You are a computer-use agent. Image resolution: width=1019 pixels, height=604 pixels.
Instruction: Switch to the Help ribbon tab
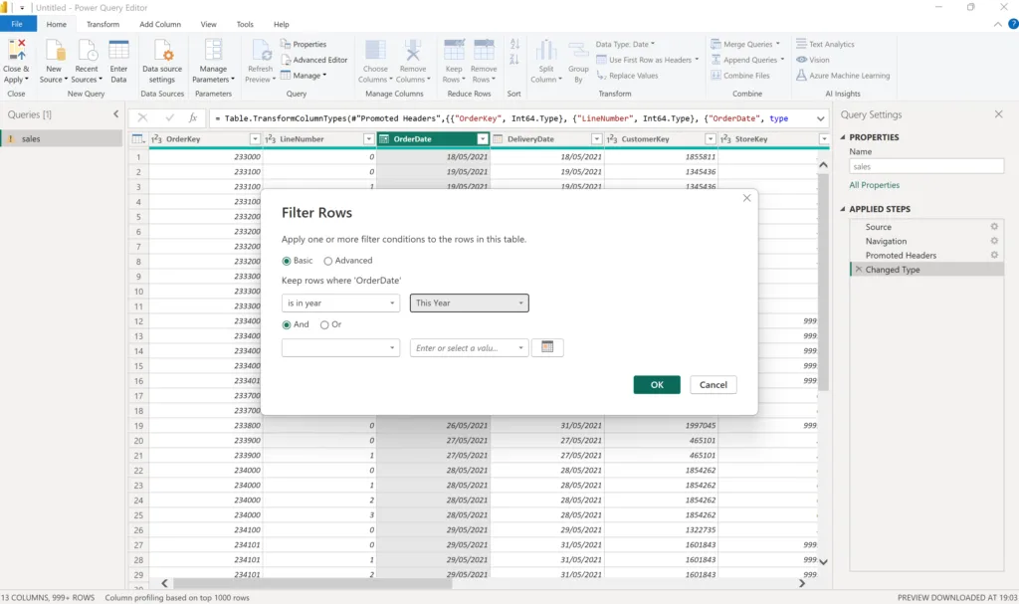coord(282,24)
